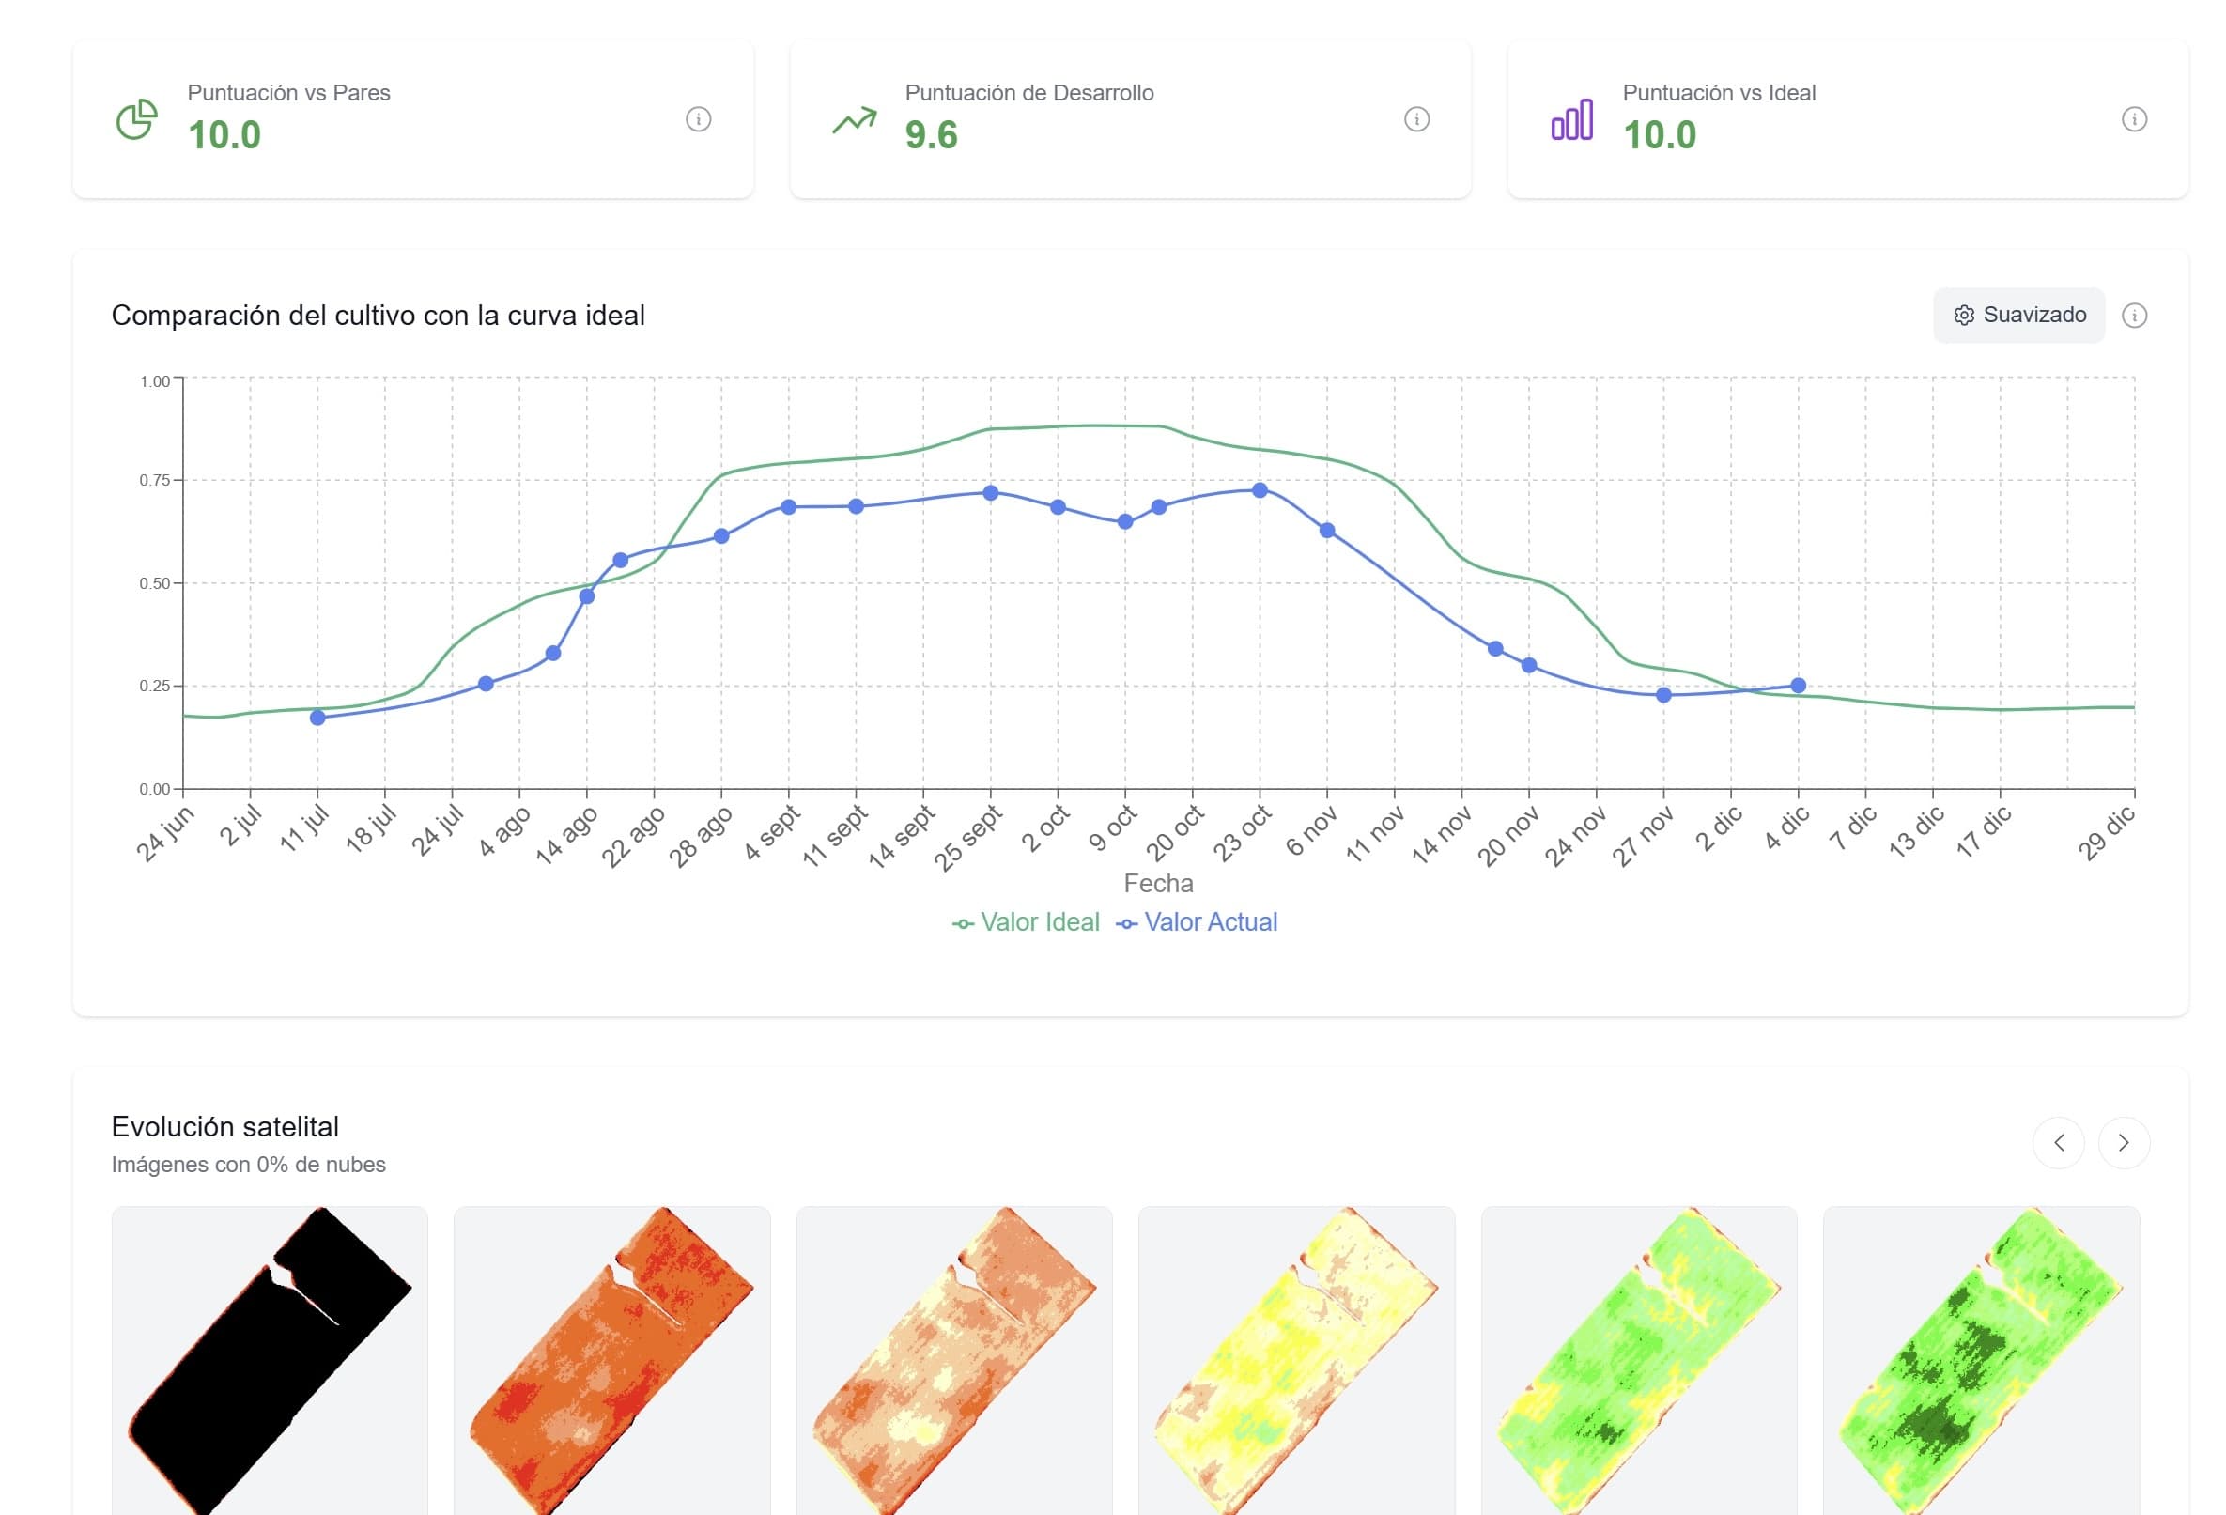Open the black satellite image thumbnail
The height and width of the screenshot is (1515, 2226).
pos(271,1361)
